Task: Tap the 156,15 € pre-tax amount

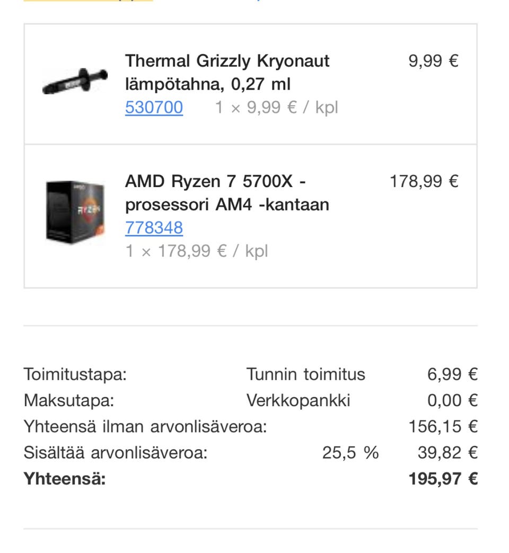Action: pyautogui.click(x=443, y=426)
